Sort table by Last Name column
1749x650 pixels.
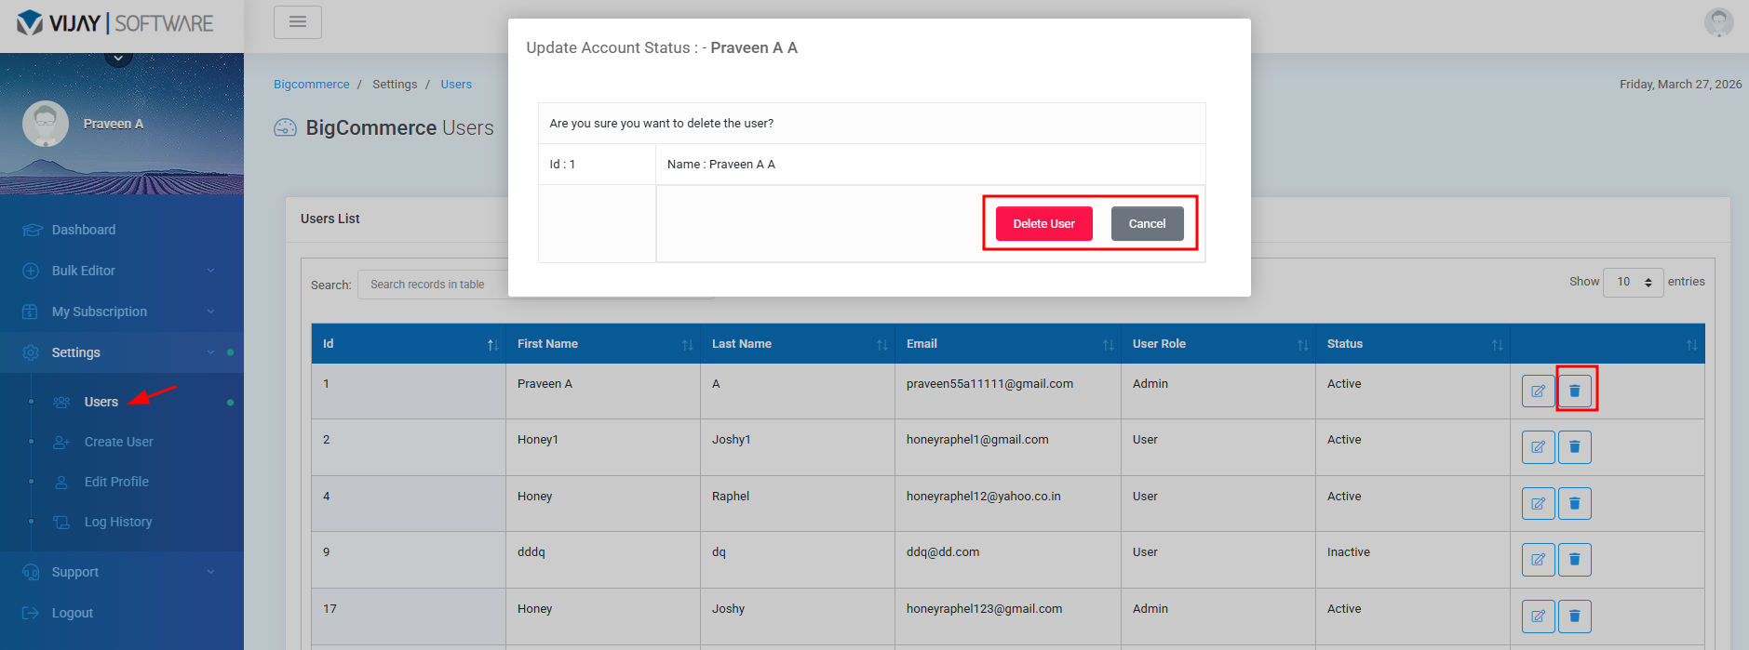(x=798, y=344)
